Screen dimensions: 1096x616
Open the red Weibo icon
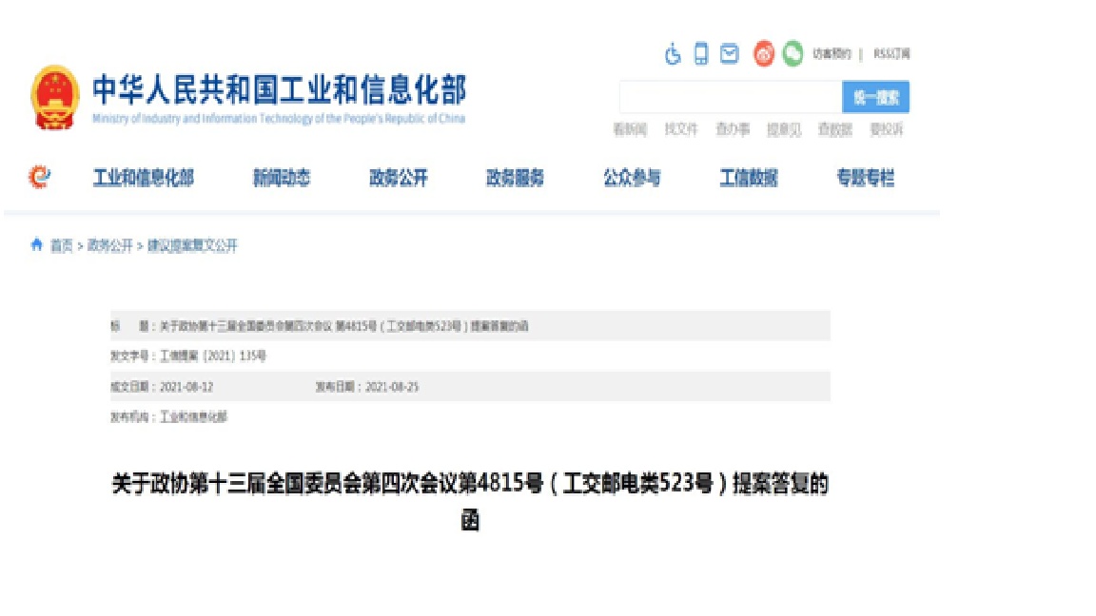tap(764, 54)
